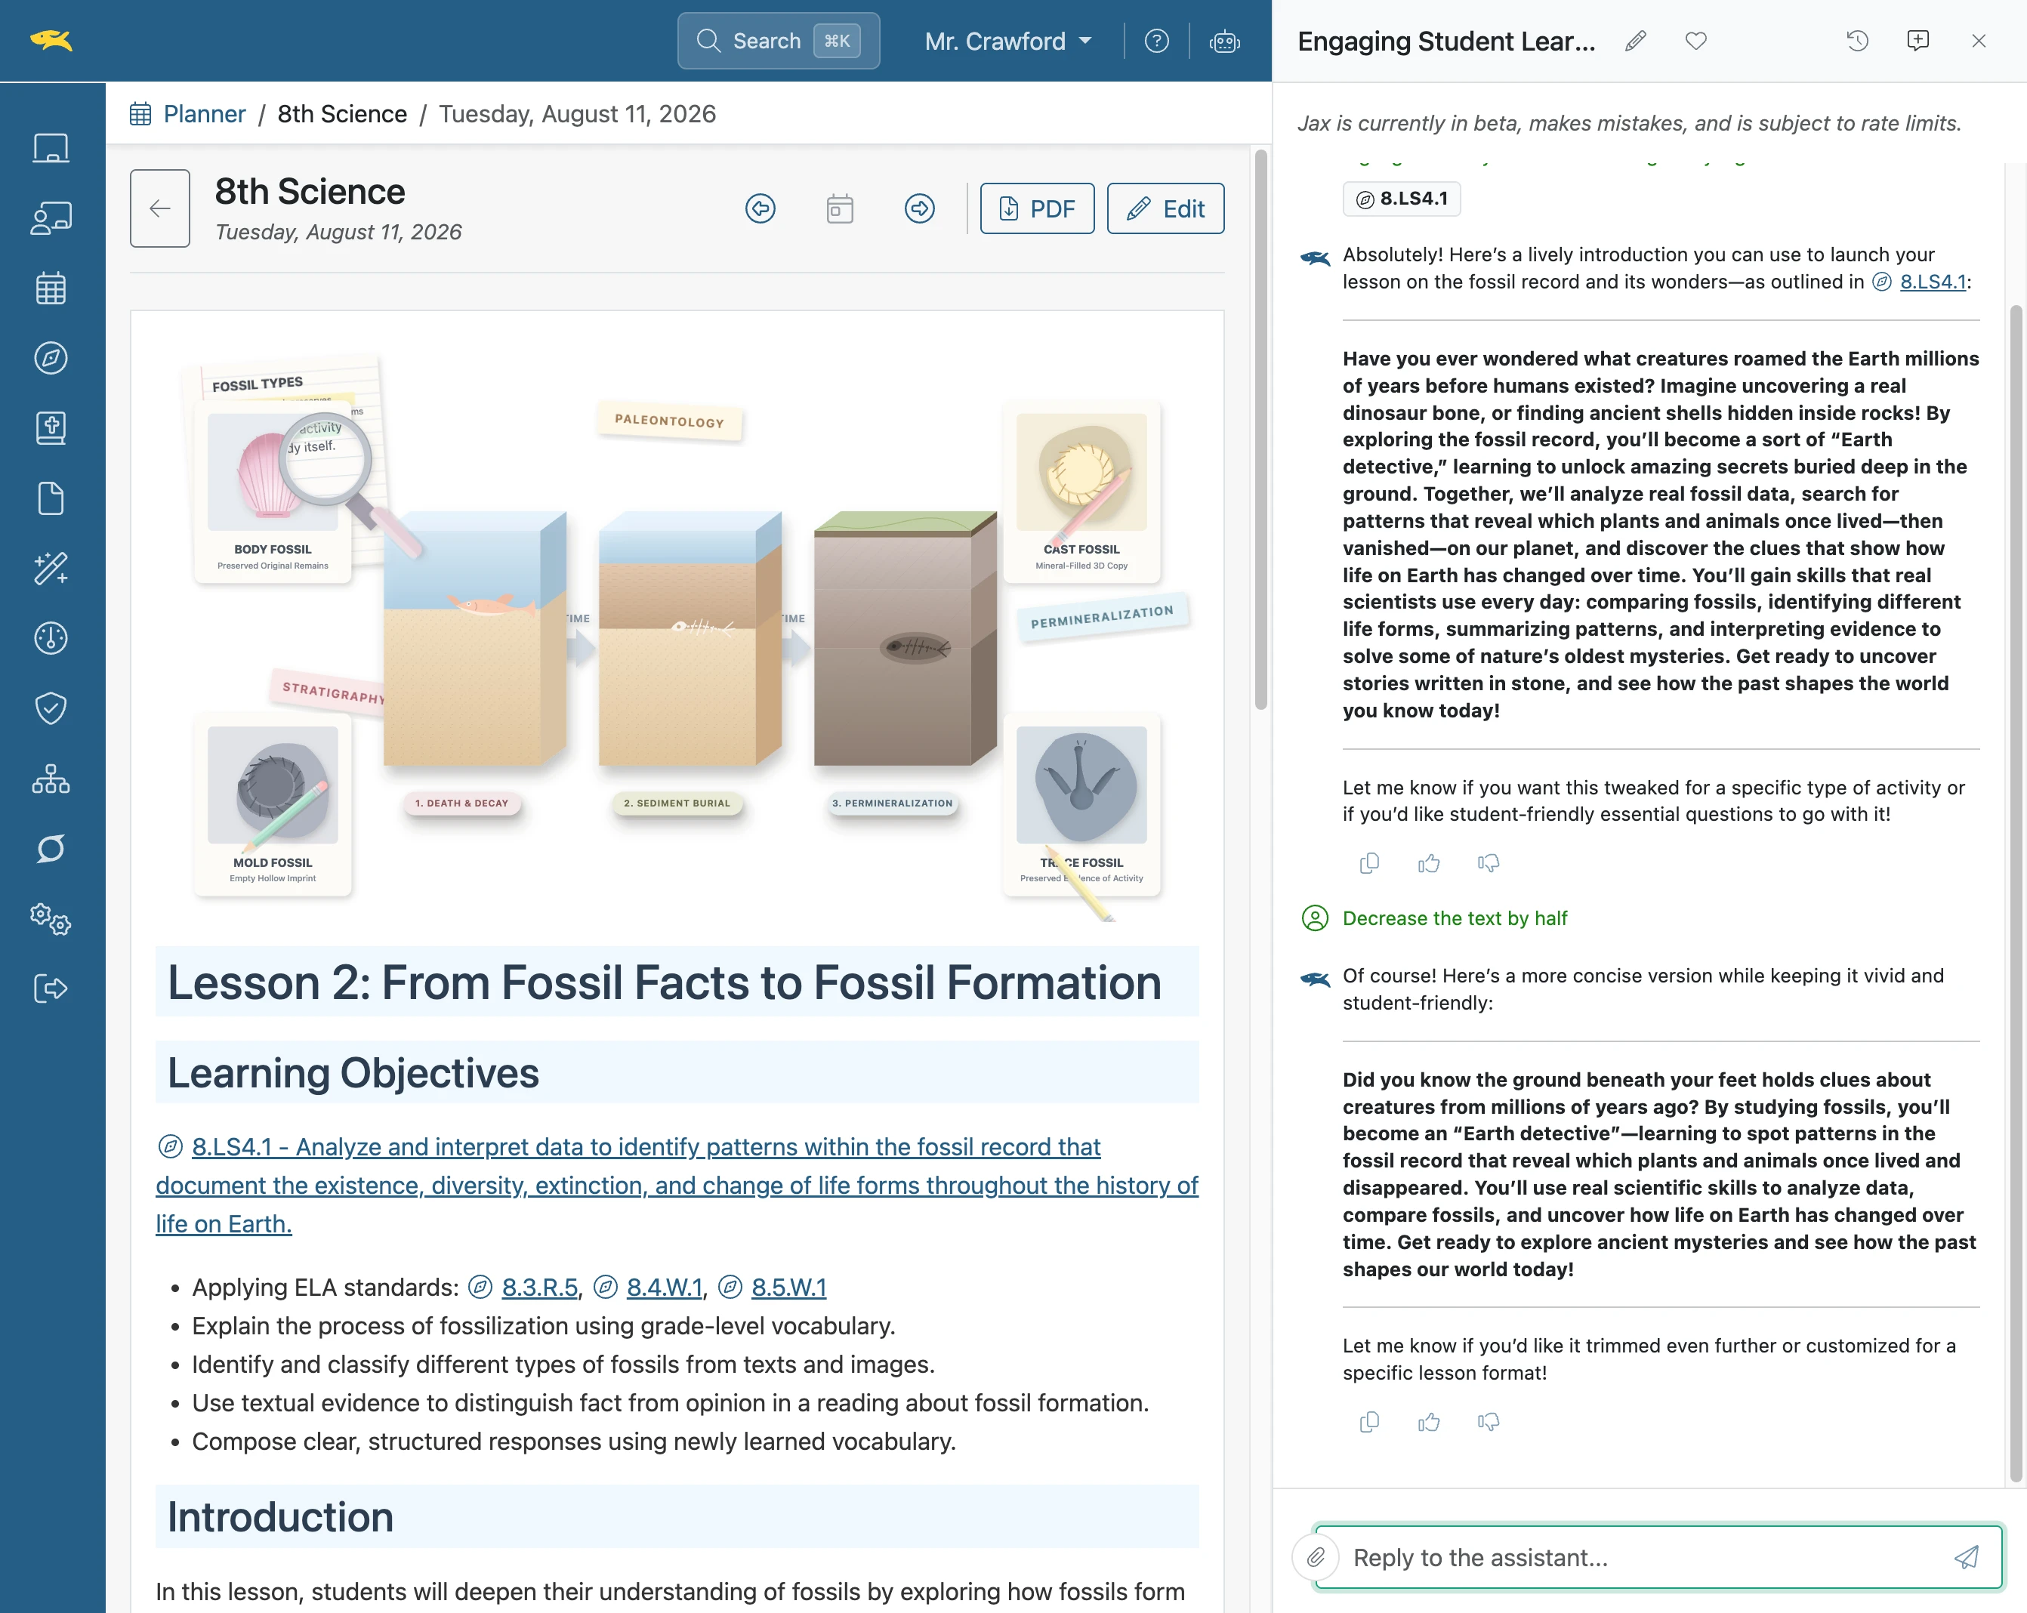Open the magic wand sidebar icon
This screenshot has width=2027, height=1613.
(x=51, y=568)
